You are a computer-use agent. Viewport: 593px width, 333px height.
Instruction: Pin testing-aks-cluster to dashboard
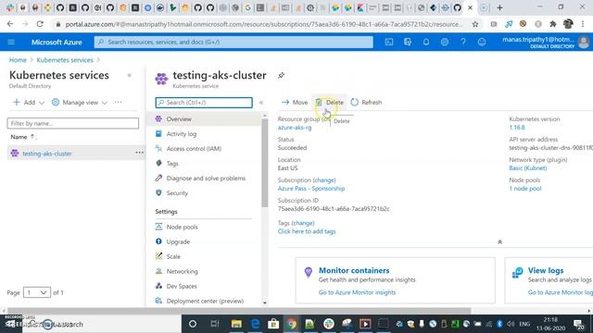tap(281, 75)
